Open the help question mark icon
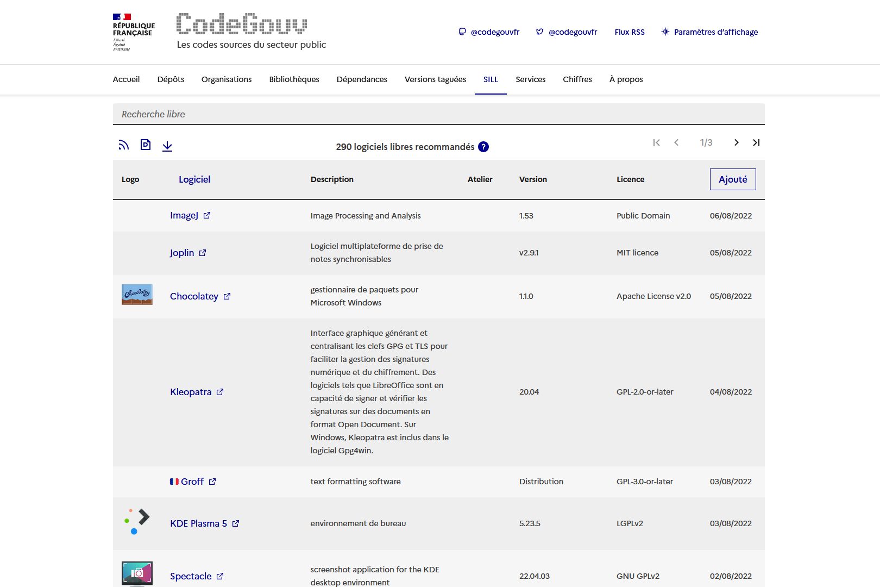The image size is (880, 587). pos(483,147)
